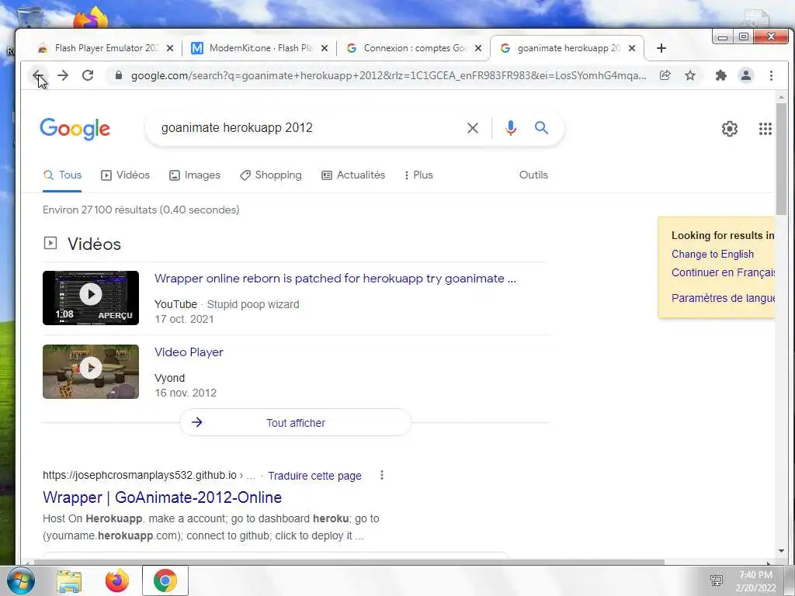Open the Video Player result link

[189, 352]
